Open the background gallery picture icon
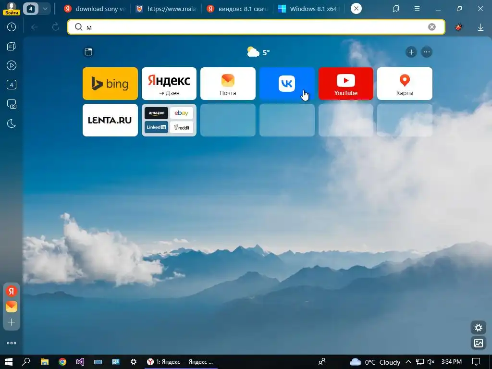 [x=479, y=343]
